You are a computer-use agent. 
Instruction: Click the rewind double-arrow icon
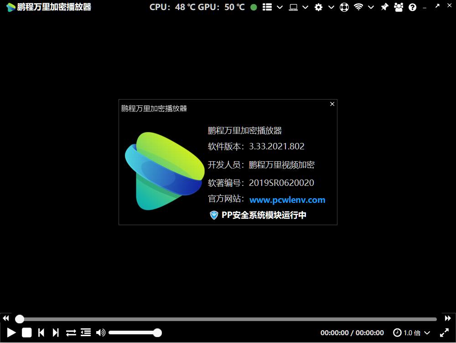click(x=6, y=318)
